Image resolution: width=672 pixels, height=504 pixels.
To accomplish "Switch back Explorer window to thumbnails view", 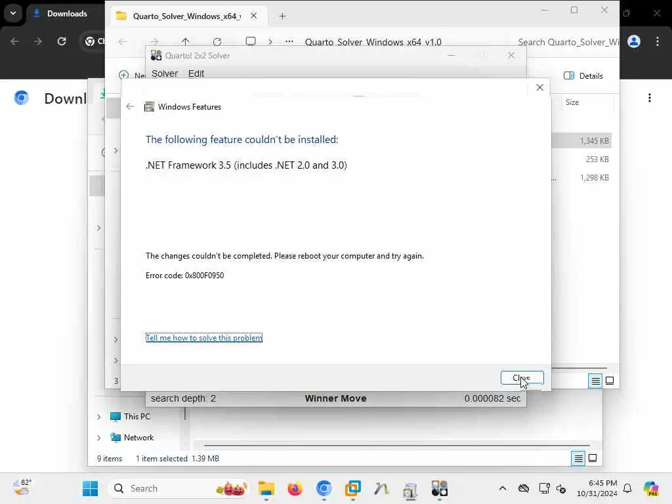I will [x=593, y=458].
